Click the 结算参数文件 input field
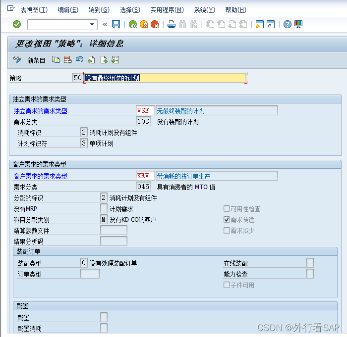The width and height of the screenshot is (347, 337). coord(114,230)
